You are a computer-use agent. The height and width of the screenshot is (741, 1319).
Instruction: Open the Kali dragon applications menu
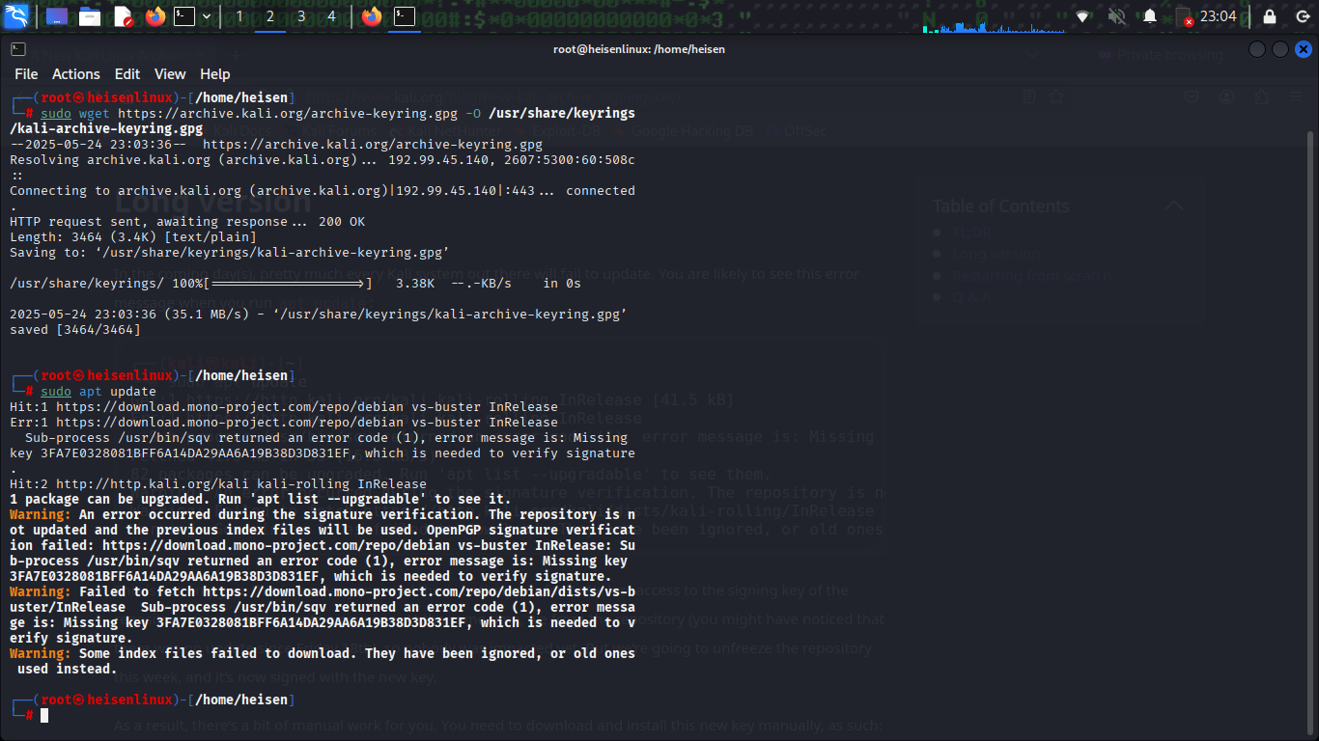pos(18,16)
